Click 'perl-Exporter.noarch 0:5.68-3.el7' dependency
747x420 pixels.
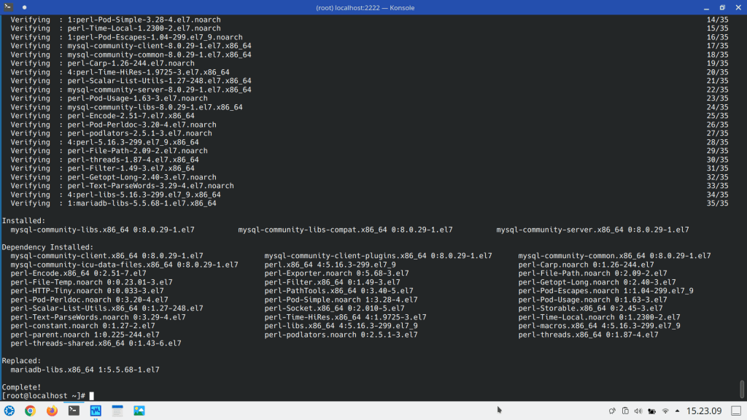pyautogui.click(x=337, y=273)
